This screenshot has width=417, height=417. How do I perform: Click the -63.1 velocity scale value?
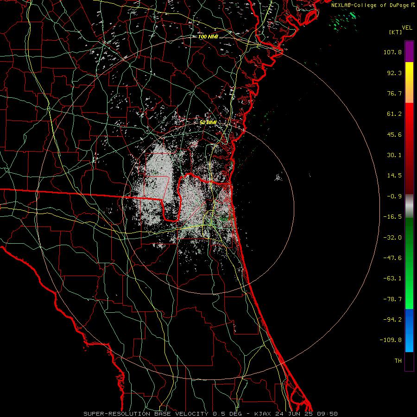point(392,278)
